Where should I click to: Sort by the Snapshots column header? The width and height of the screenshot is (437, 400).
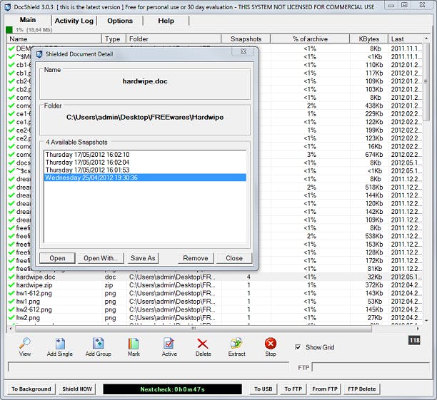[246, 39]
